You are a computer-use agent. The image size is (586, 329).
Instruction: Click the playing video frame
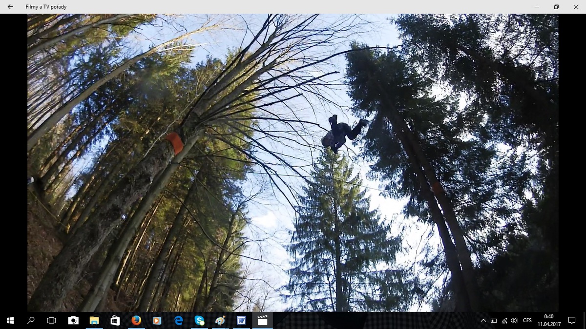[293, 163]
